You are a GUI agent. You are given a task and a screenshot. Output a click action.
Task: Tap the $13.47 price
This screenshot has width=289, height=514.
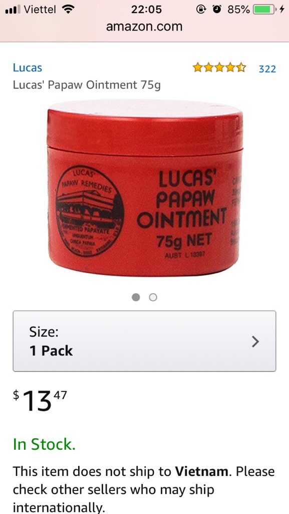pyautogui.click(x=40, y=400)
